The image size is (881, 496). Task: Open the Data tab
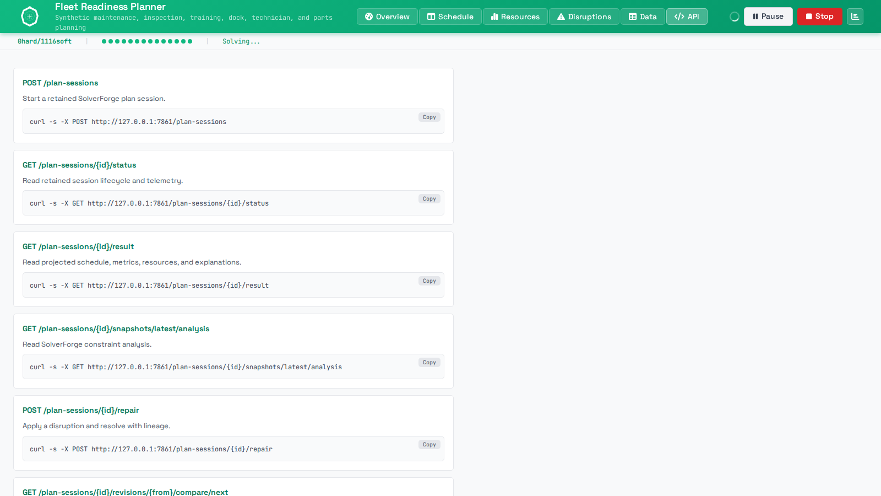(x=643, y=17)
